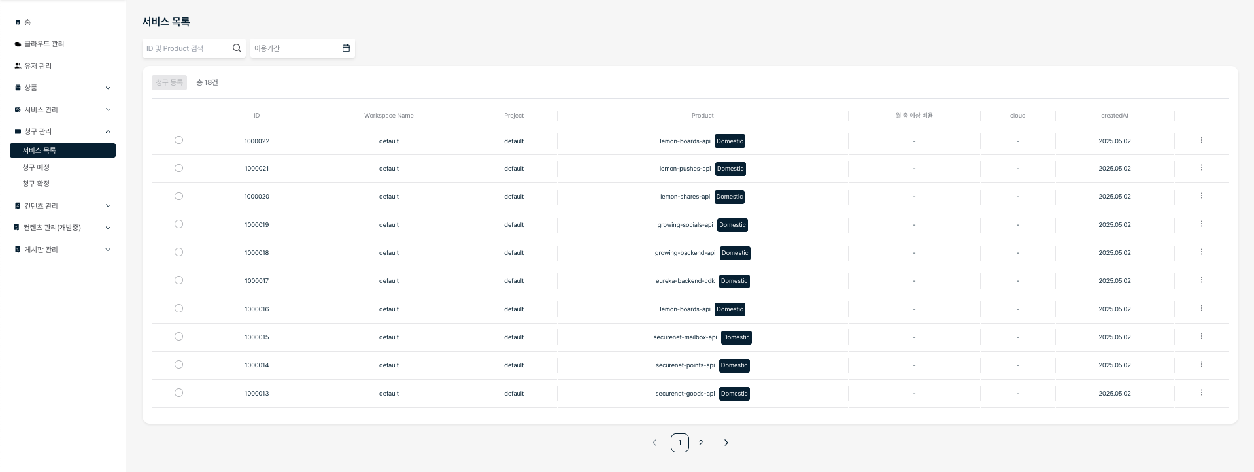Click Domestic badge for lemon-pushes-api
The height and width of the screenshot is (472, 1254).
point(730,169)
